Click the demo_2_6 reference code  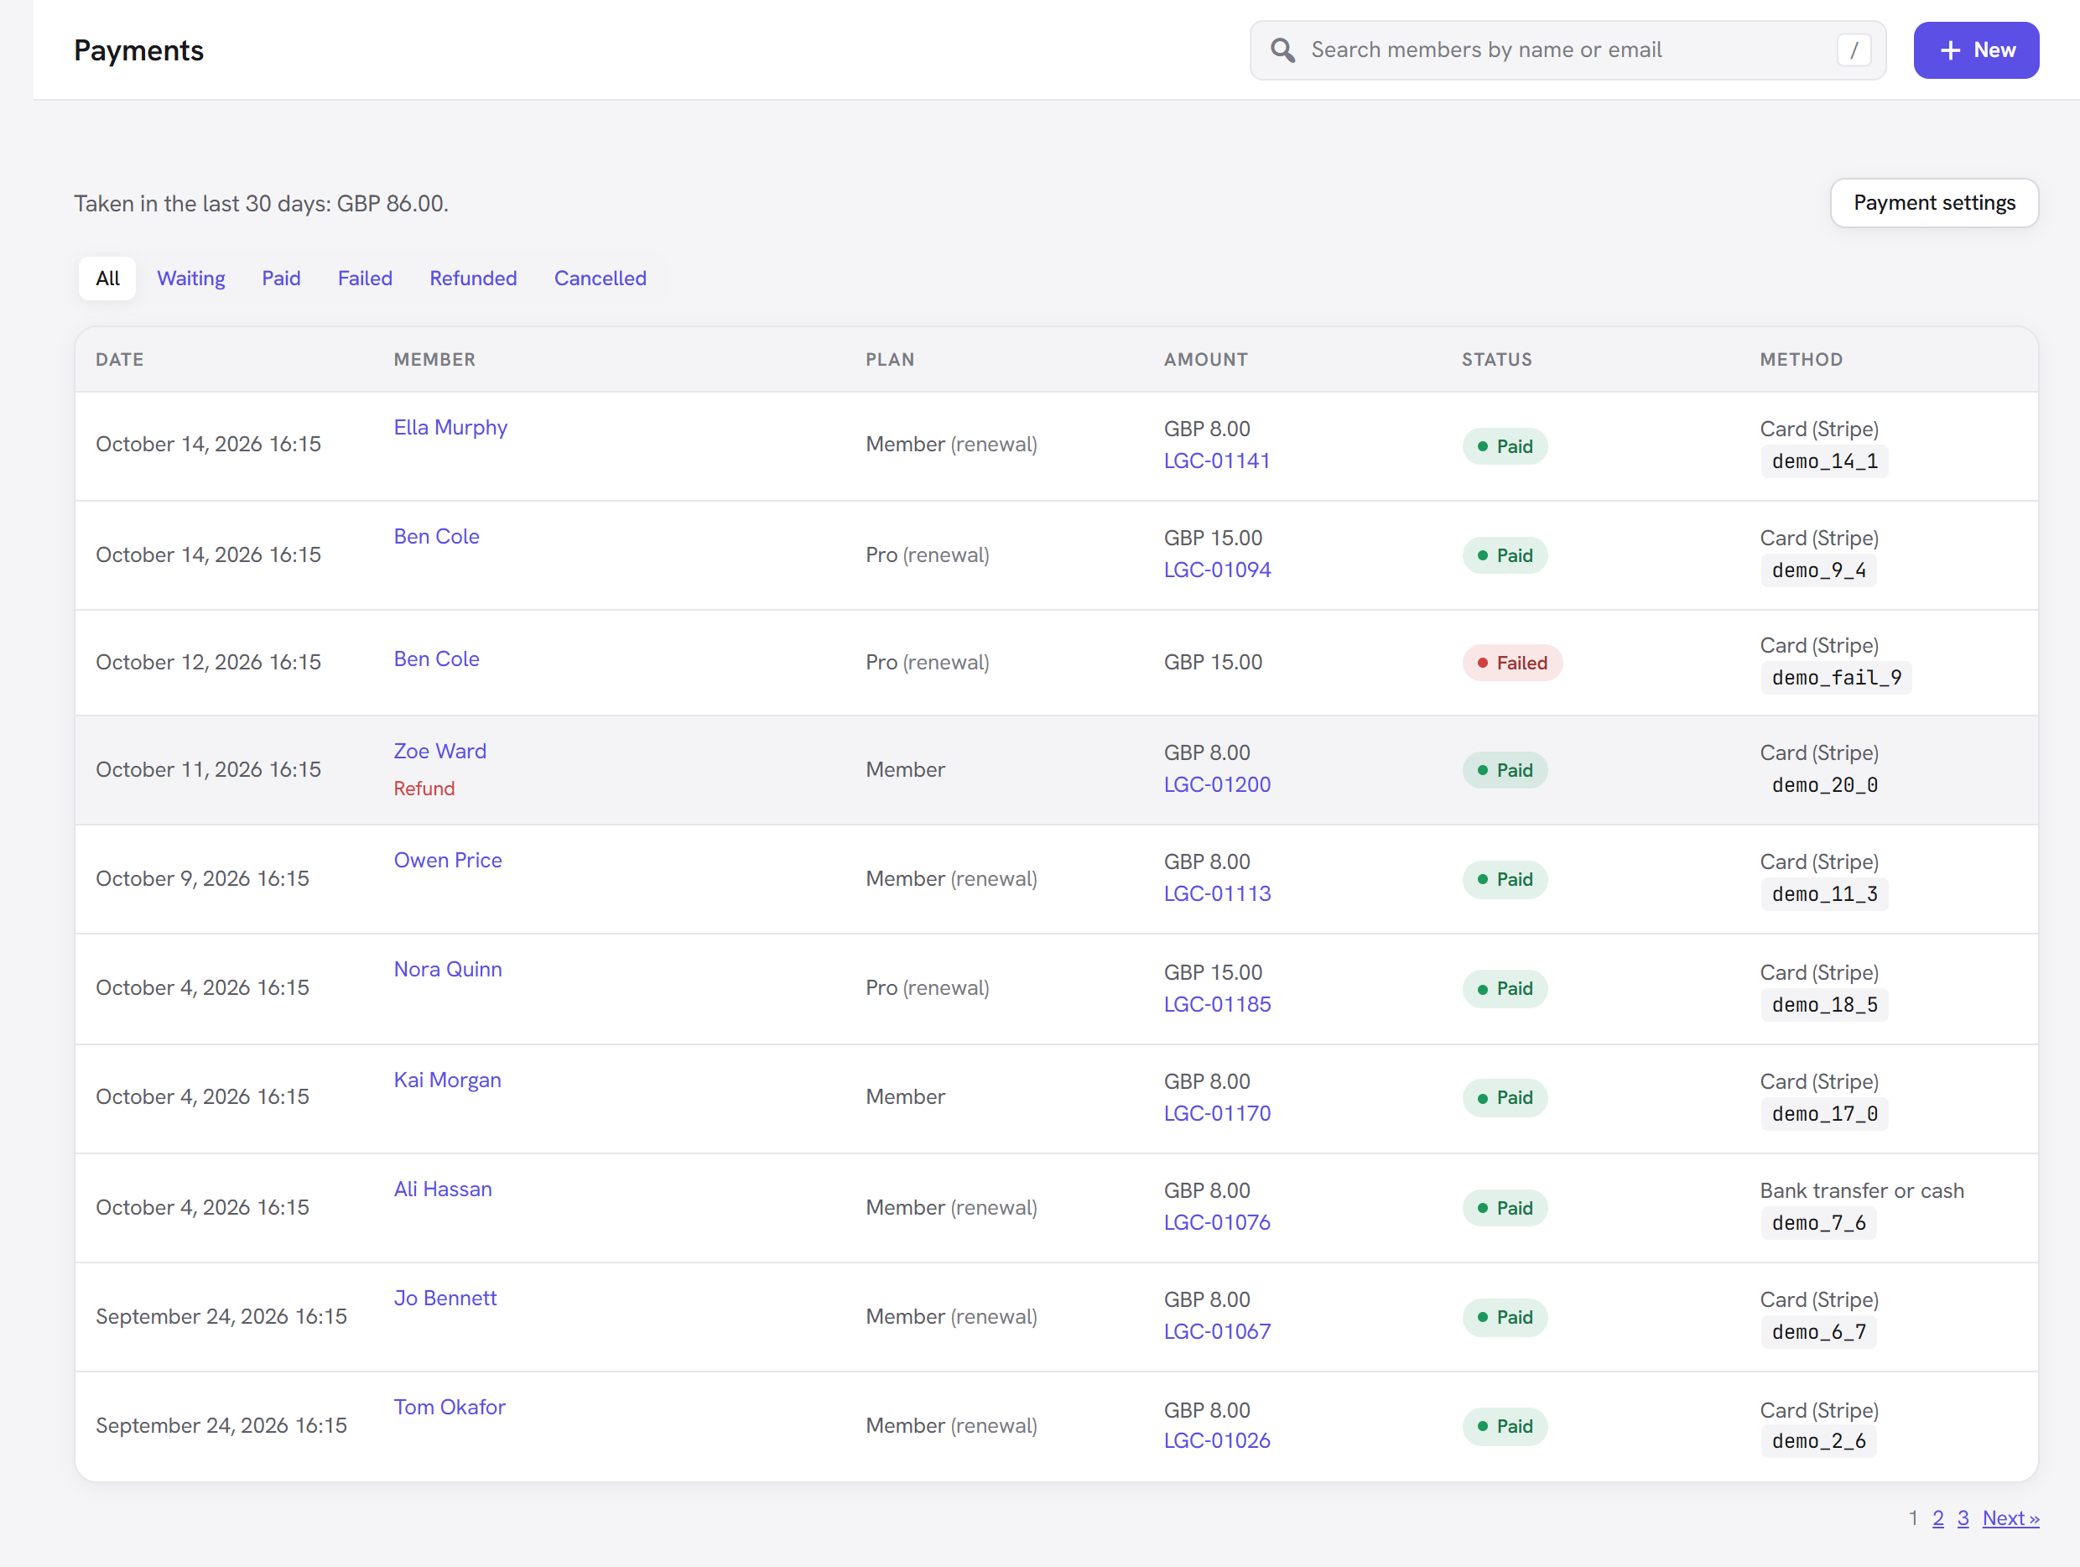(x=1818, y=1442)
